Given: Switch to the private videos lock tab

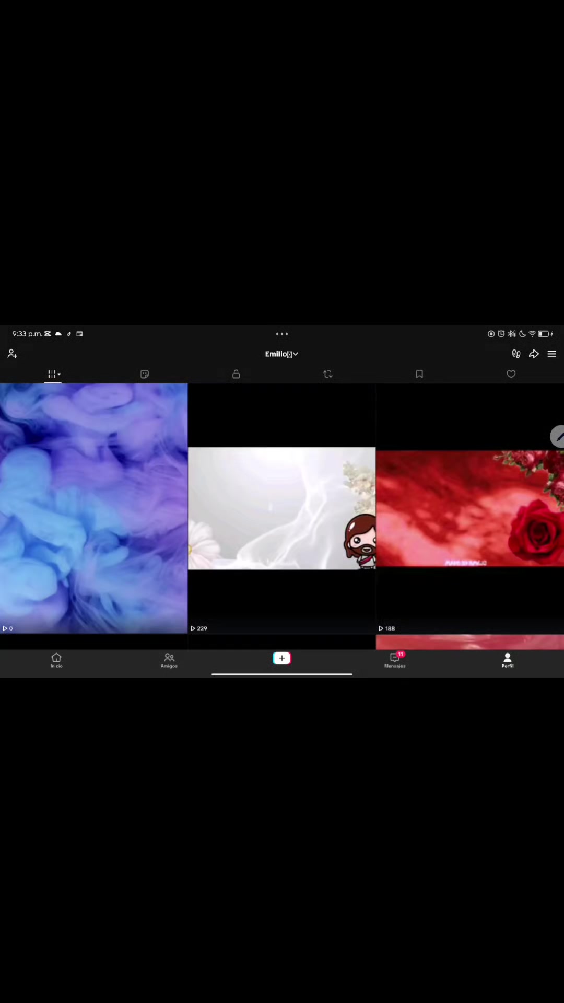Looking at the screenshot, I should (236, 374).
